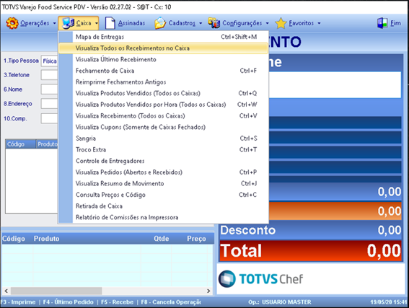Screen dimensions: 409x308
Task: Focus the Telefone input field
Action: [x=49, y=75]
